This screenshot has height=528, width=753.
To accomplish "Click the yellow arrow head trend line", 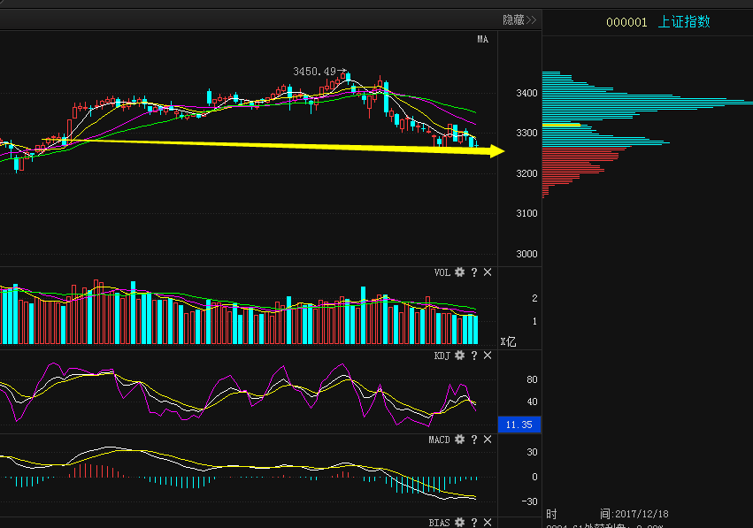I will [x=497, y=150].
